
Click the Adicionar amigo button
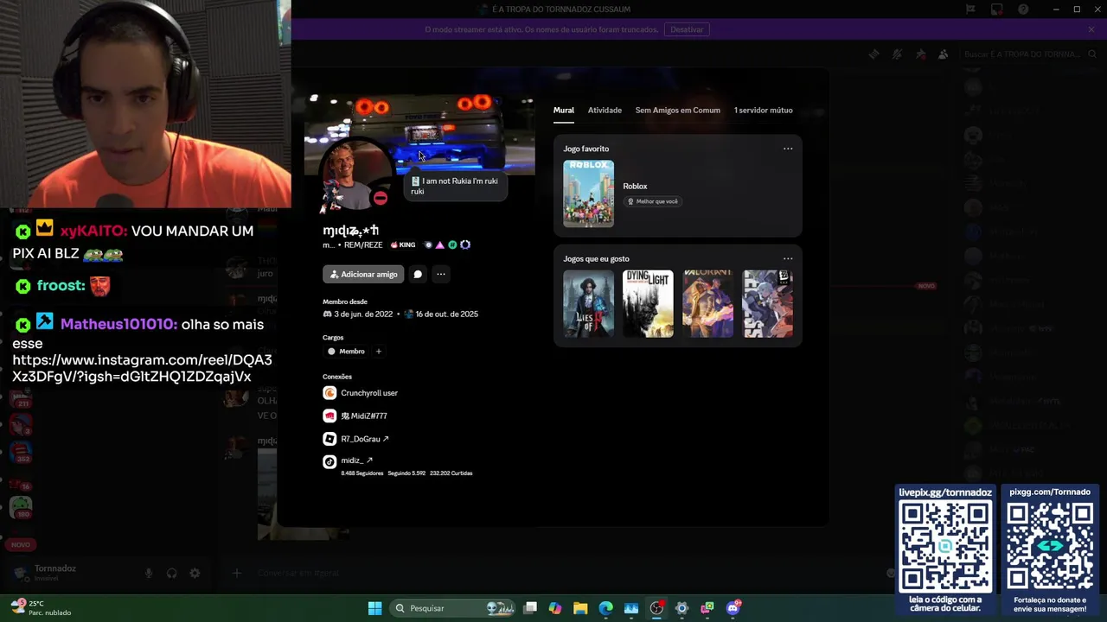coord(363,275)
